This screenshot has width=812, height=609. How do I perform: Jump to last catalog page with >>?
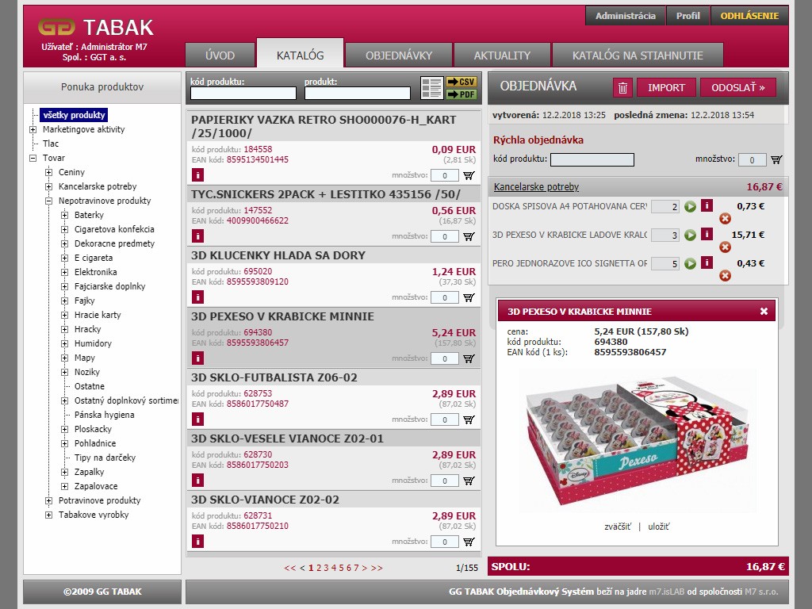click(377, 568)
